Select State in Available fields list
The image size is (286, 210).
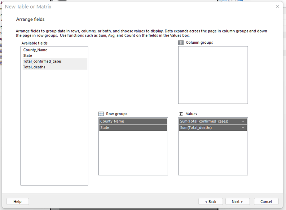coord(54,56)
